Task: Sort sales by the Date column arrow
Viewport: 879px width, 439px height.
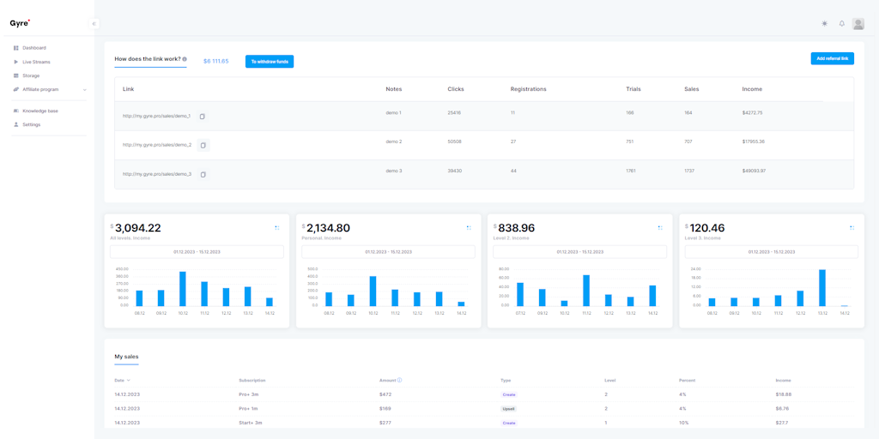Action: click(x=129, y=380)
